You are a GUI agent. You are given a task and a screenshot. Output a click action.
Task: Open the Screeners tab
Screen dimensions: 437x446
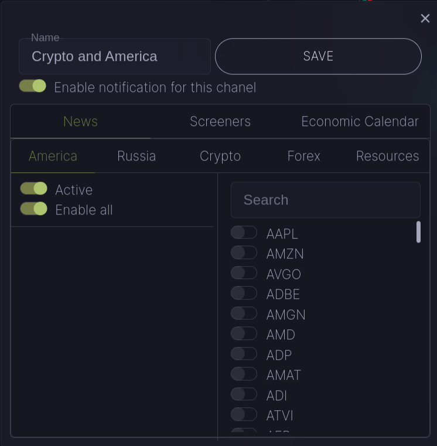tap(220, 121)
